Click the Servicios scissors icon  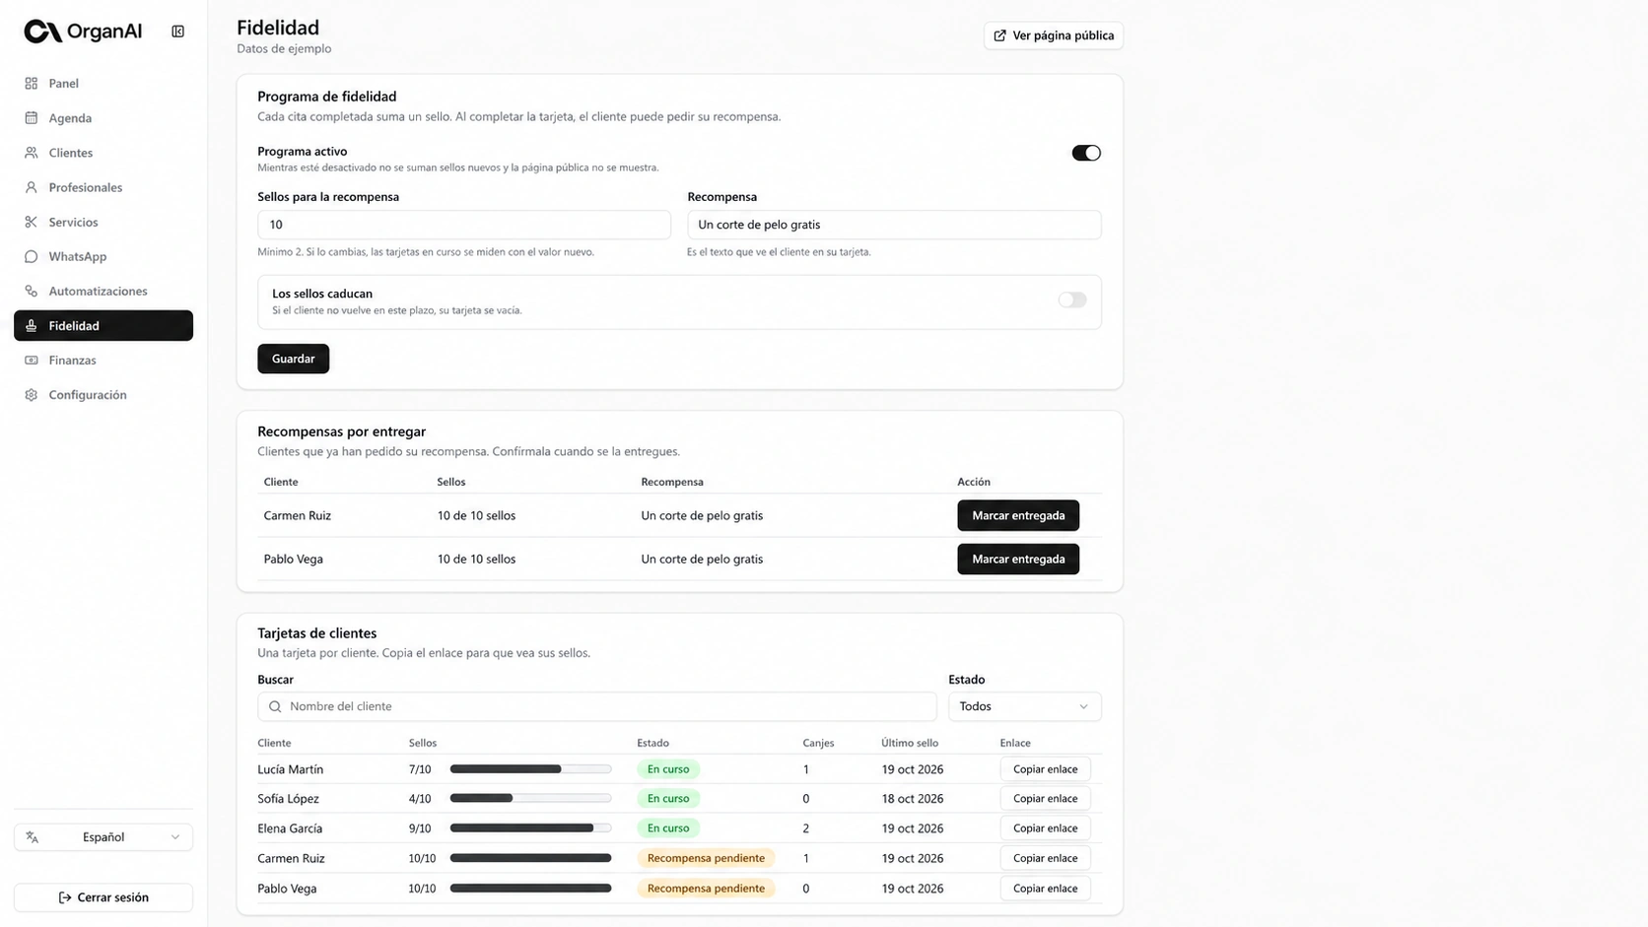[32, 222]
